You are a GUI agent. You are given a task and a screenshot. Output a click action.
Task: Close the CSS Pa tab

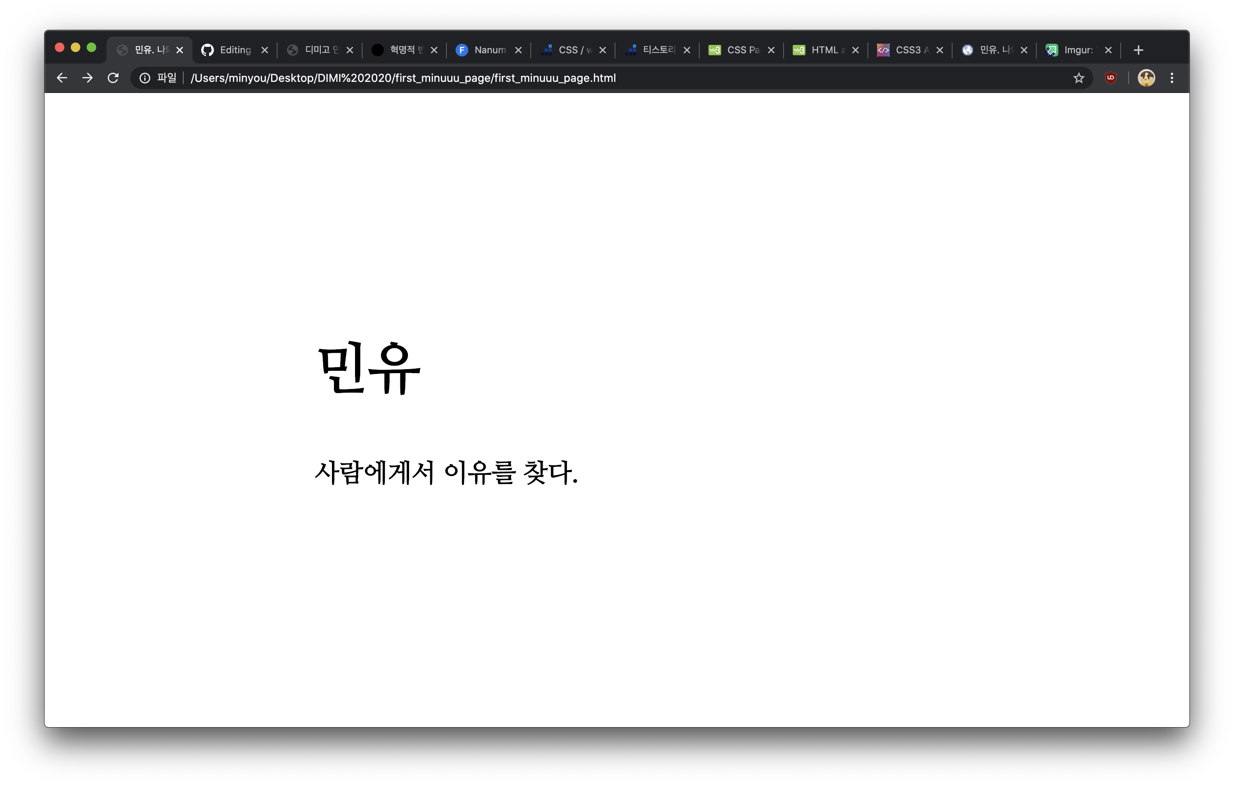[771, 50]
